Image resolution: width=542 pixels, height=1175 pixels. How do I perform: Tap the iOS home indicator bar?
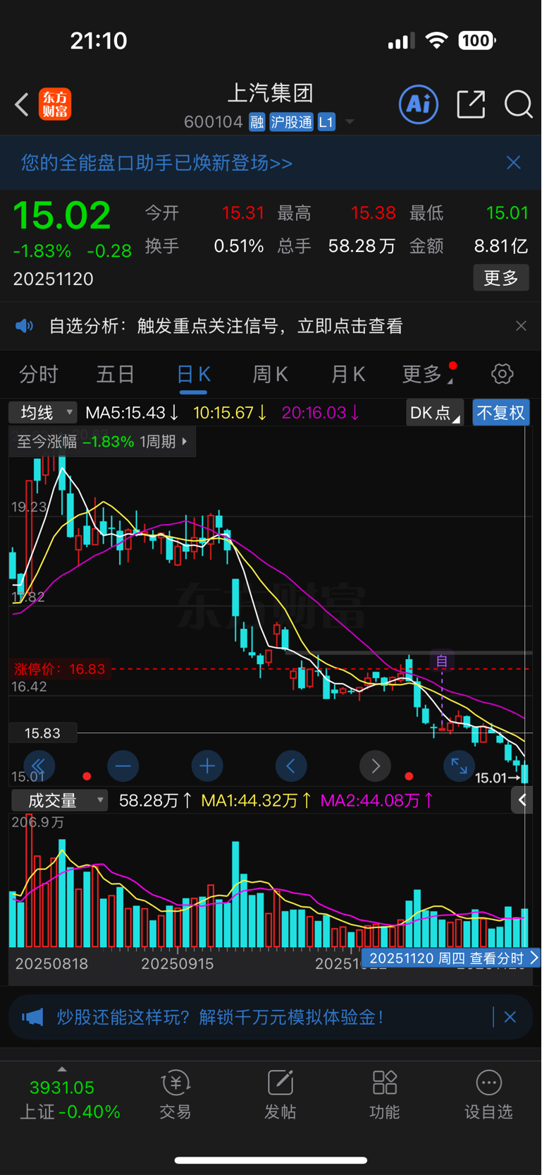[x=271, y=1160]
